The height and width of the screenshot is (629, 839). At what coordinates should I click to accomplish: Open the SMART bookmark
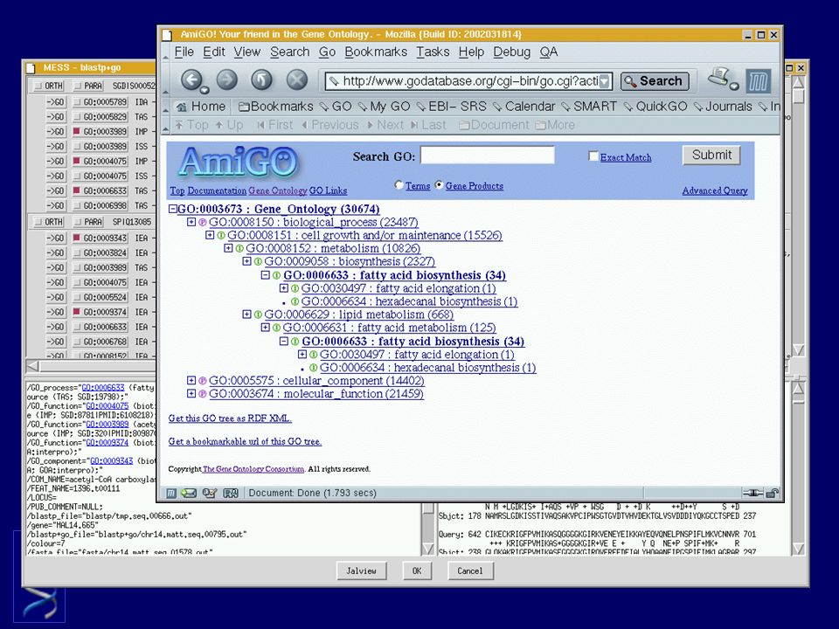click(589, 107)
